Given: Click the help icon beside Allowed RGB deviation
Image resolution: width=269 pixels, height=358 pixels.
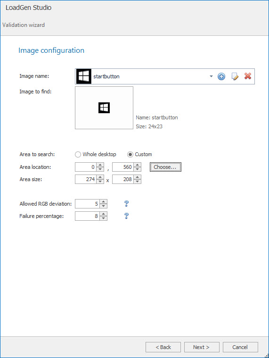Looking at the screenshot, I should [127, 203].
